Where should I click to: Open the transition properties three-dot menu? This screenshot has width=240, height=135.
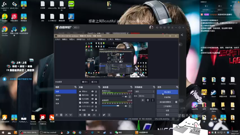point(153,100)
